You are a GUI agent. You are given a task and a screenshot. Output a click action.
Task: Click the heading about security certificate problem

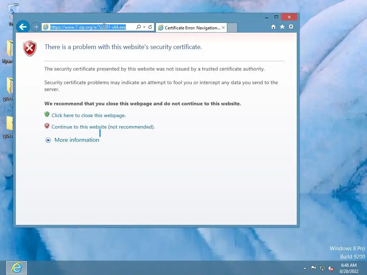(x=123, y=47)
